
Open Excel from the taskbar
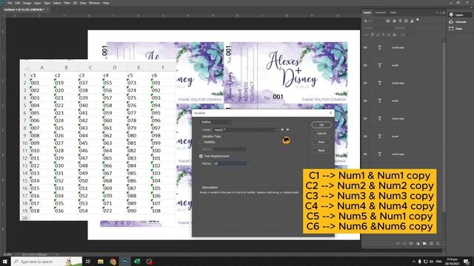tap(137, 262)
